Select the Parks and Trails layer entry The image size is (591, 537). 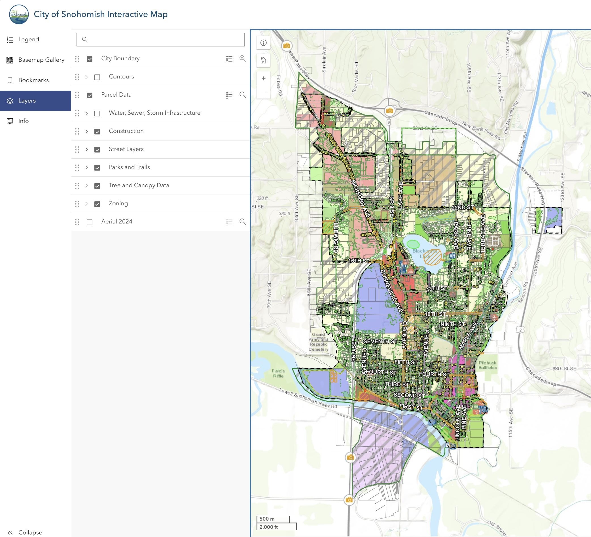click(x=129, y=167)
